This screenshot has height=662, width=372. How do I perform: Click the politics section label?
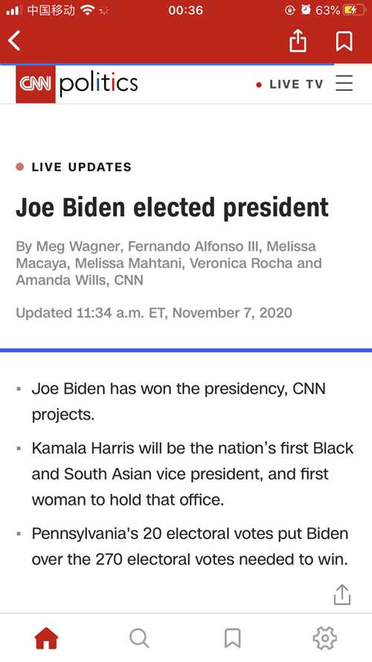pyautogui.click(x=99, y=84)
